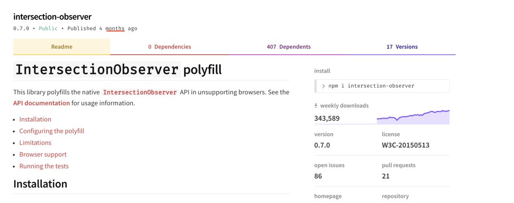Click the weekly downloads sparkline chart

[413, 117]
